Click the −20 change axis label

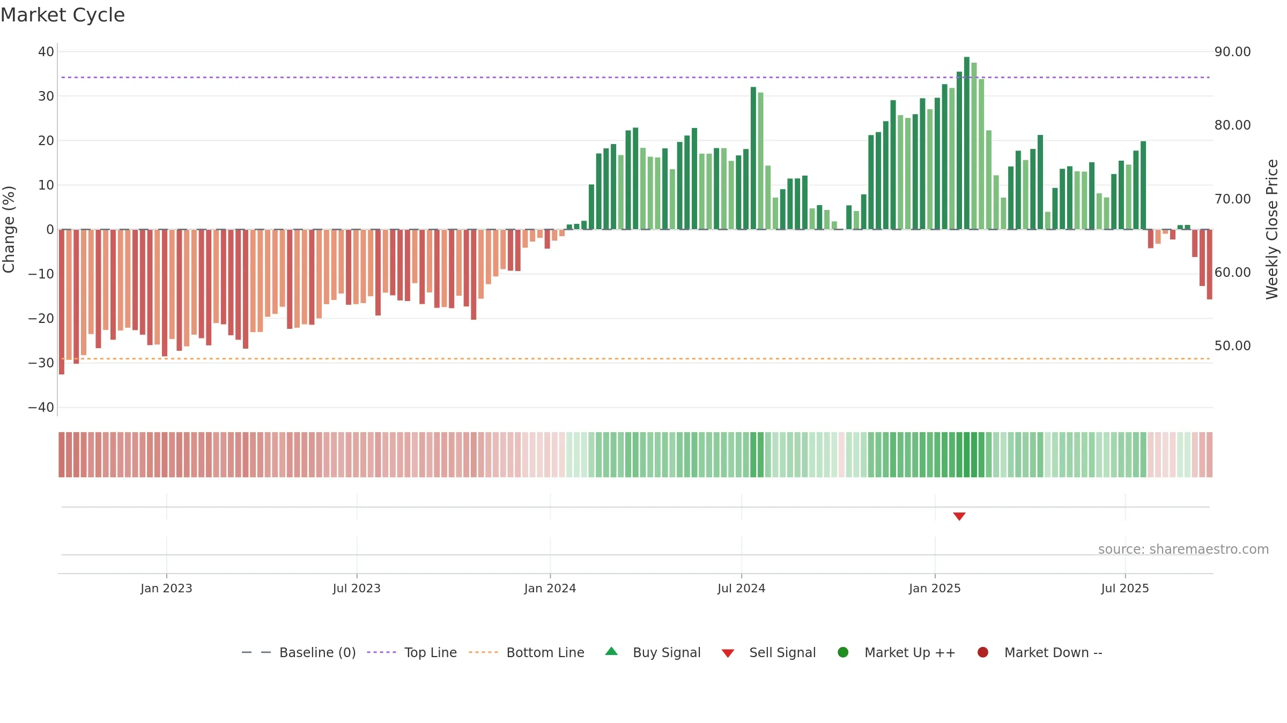coord(41,319)
